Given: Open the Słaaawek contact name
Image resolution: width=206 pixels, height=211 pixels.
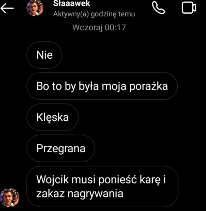Looking at the screenshot, I should [x=72, y=3].
